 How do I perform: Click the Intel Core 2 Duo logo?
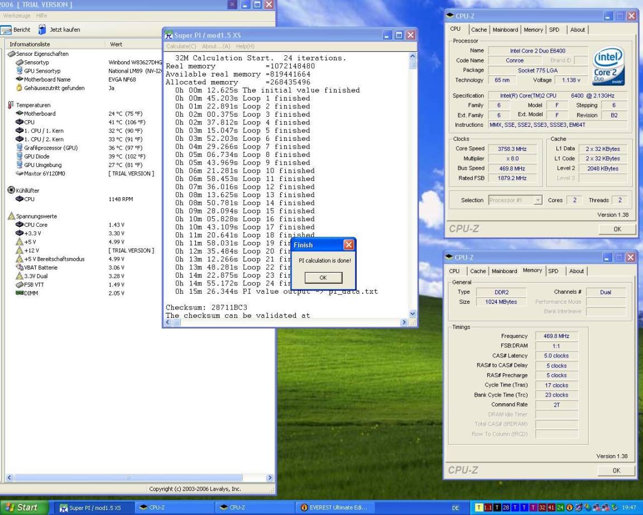[608, 66]
